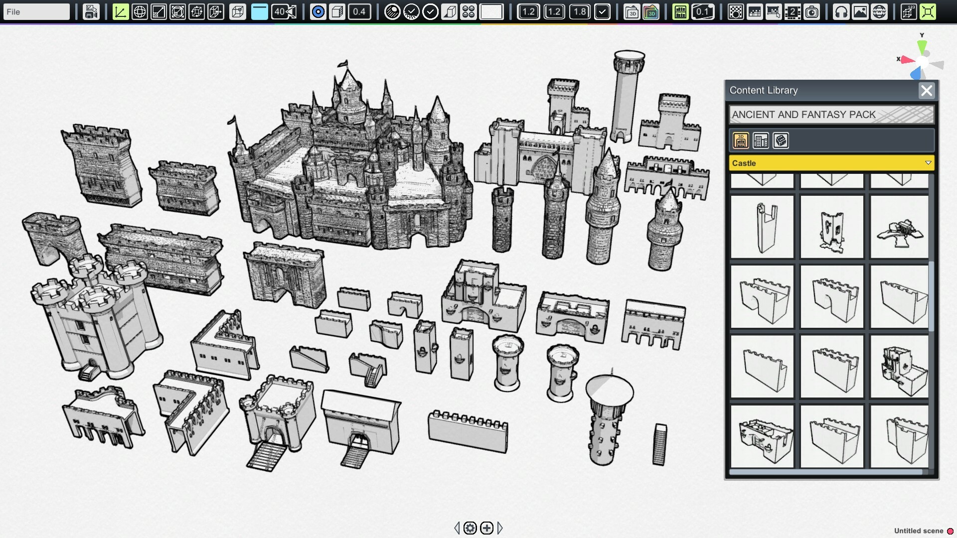Click the web globe icon on the toolbar
This screenshot has width=957, height=538.
879,11
